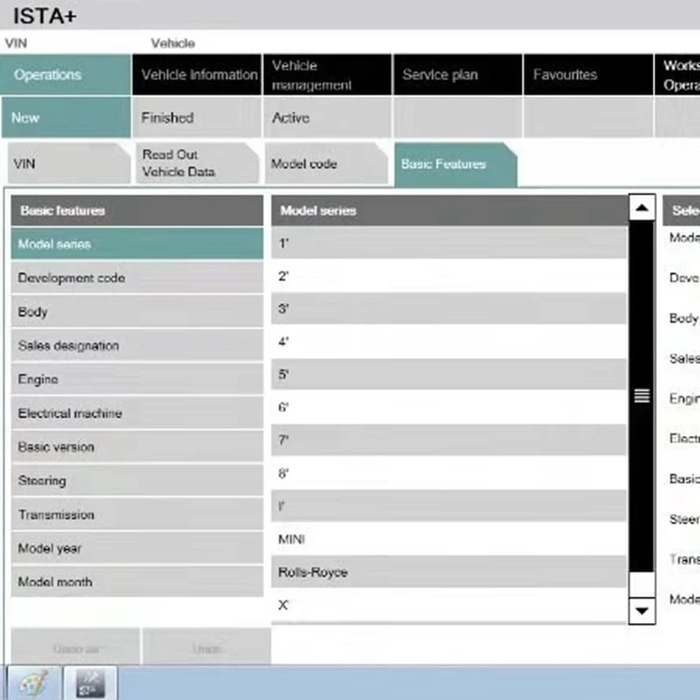Choose the Engine feature row
The image size is (700, 700).
coord(137,379)
